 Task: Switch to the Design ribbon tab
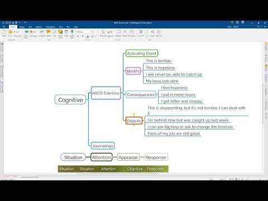22,27
